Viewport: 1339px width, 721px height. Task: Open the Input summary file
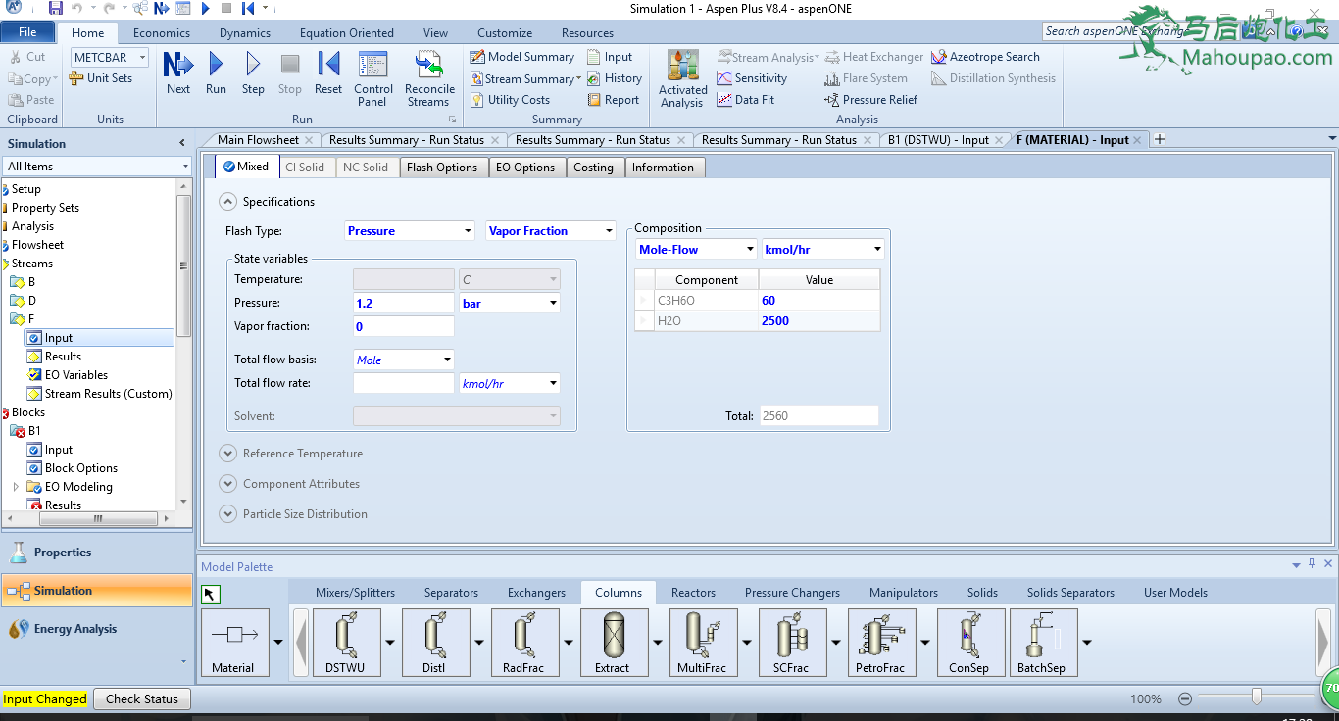tap(610, 57)
